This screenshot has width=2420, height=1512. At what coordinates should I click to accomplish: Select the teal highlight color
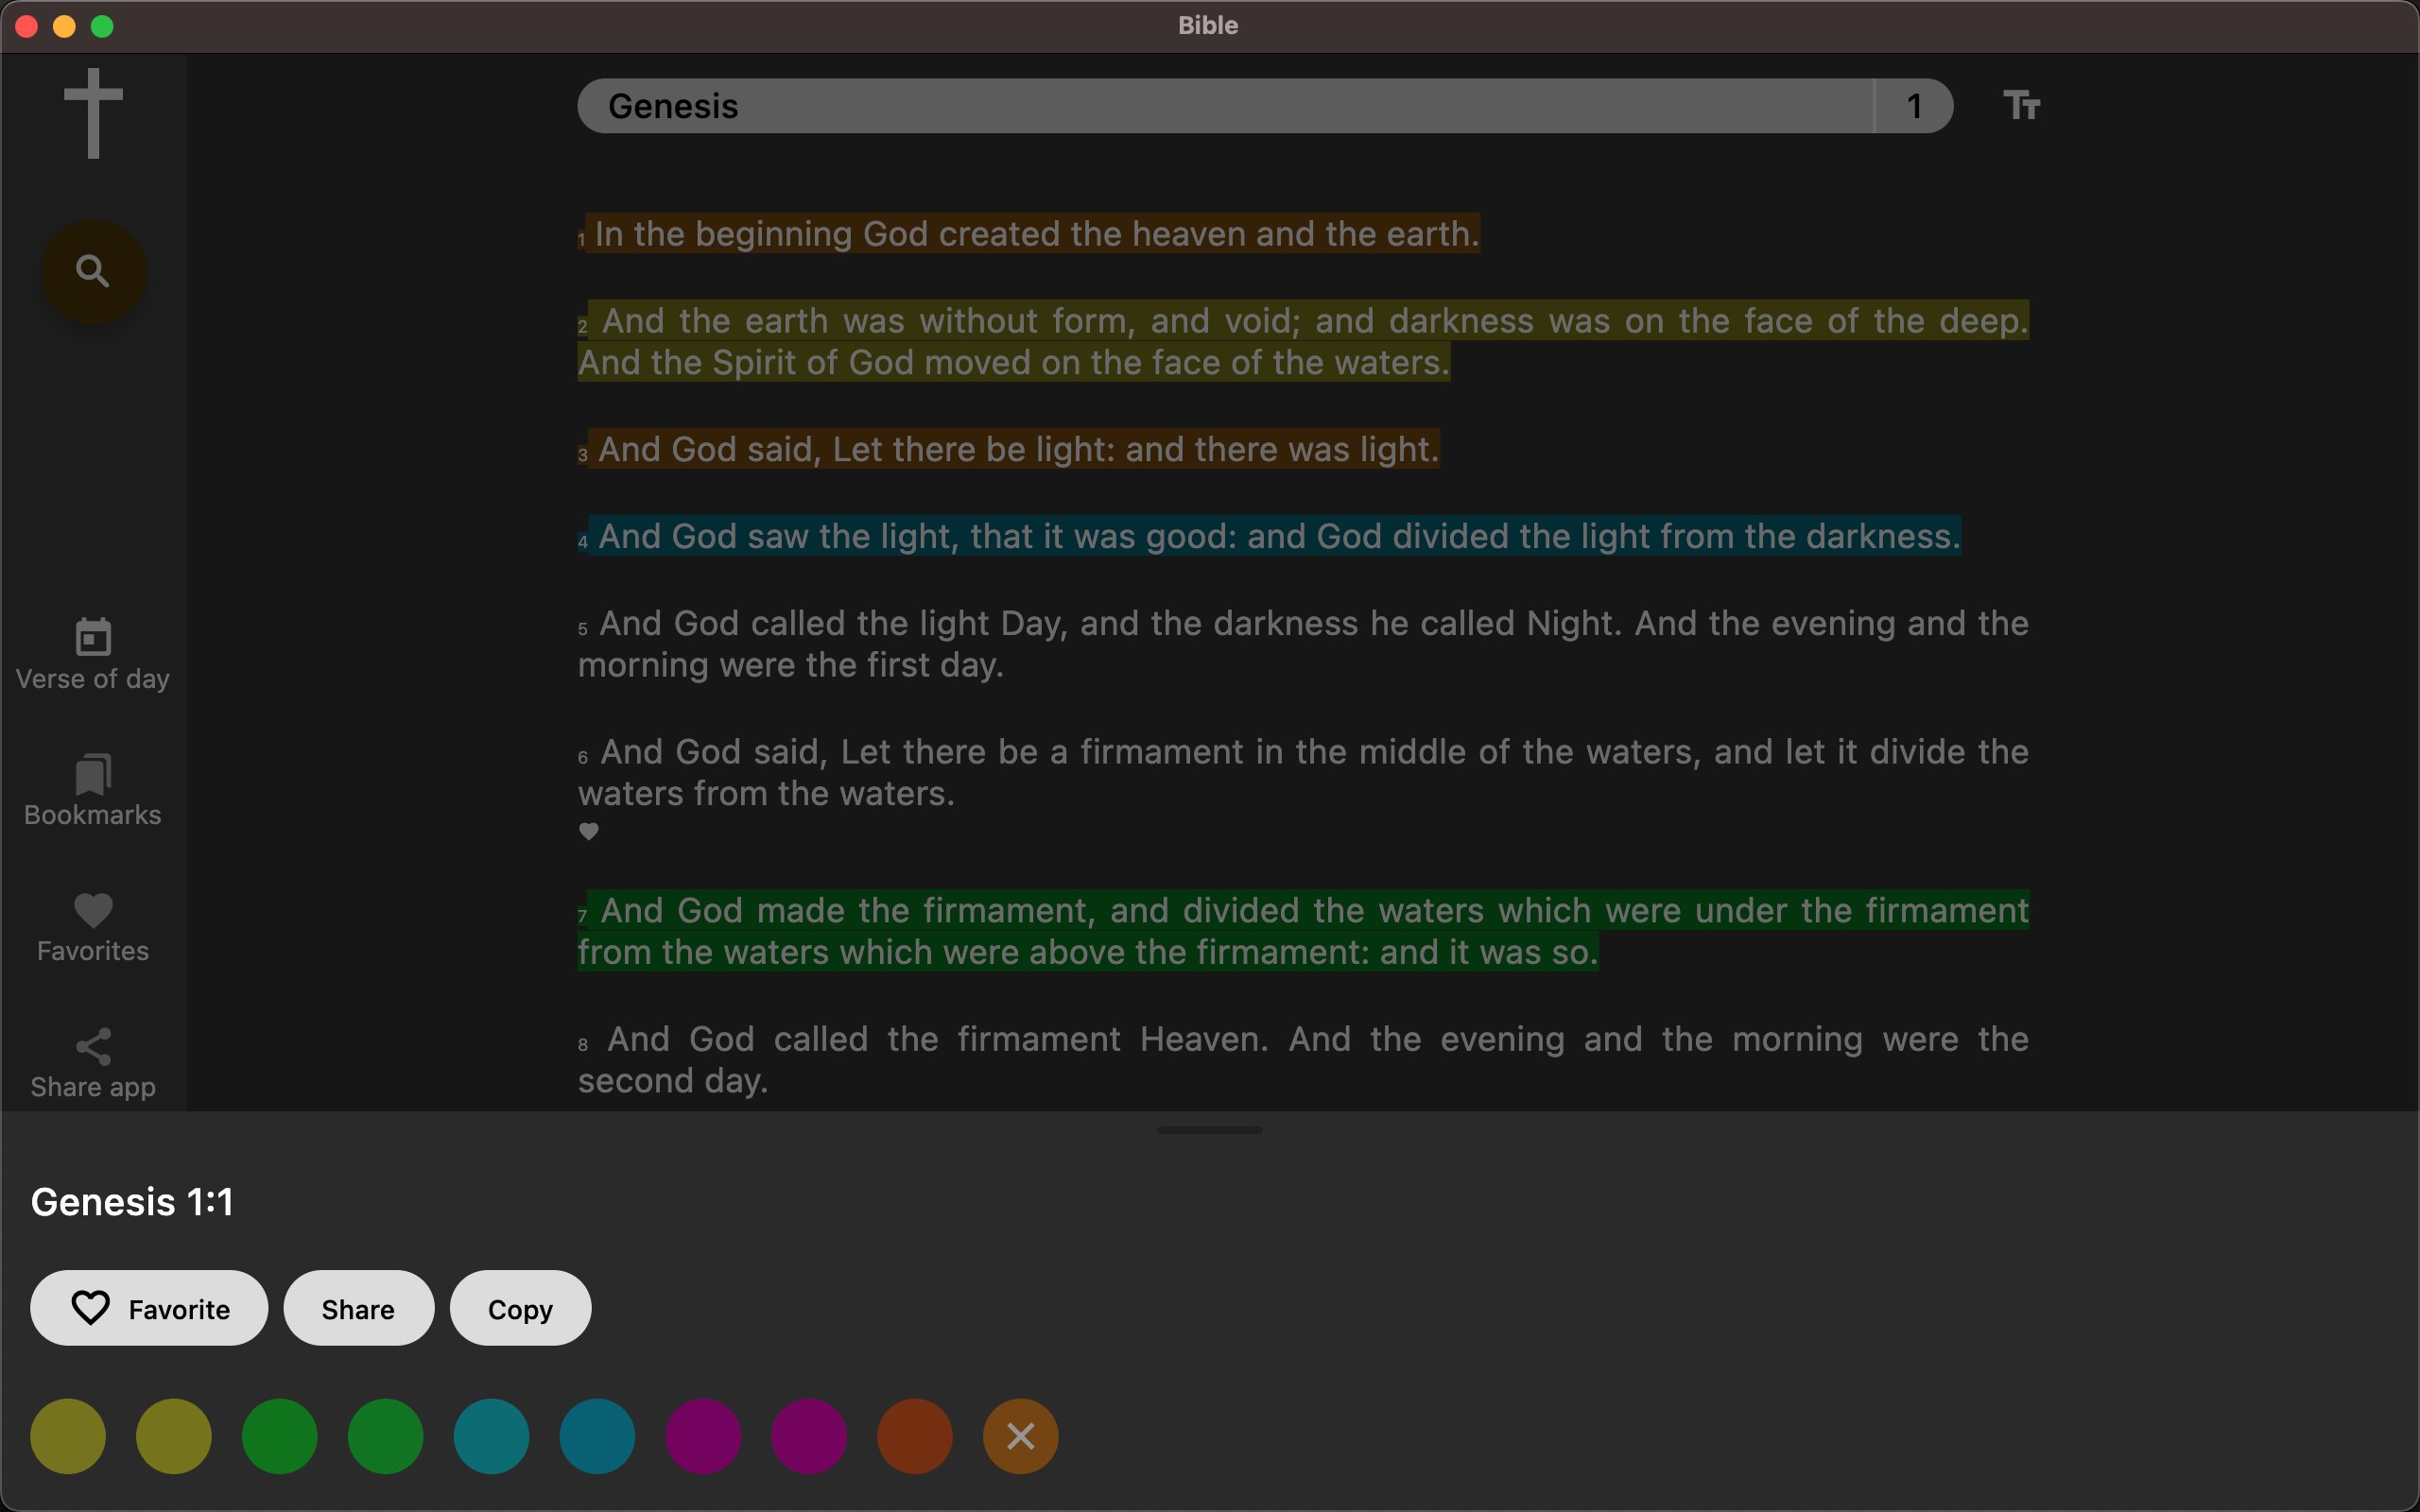click(x=490, y=1436)
